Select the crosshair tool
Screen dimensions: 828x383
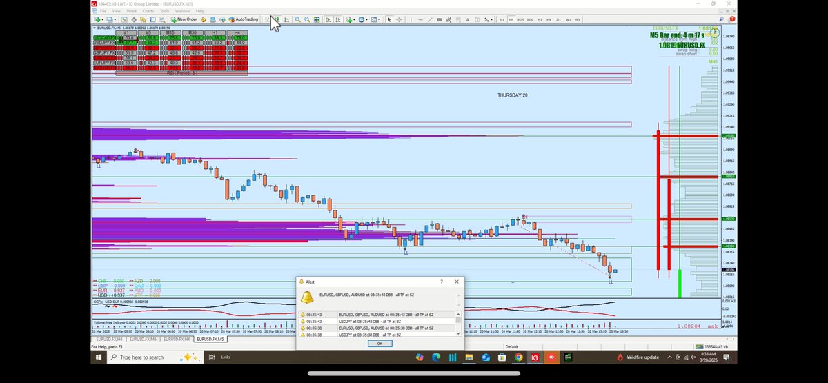pyautogui.click(x=399, y=19)
